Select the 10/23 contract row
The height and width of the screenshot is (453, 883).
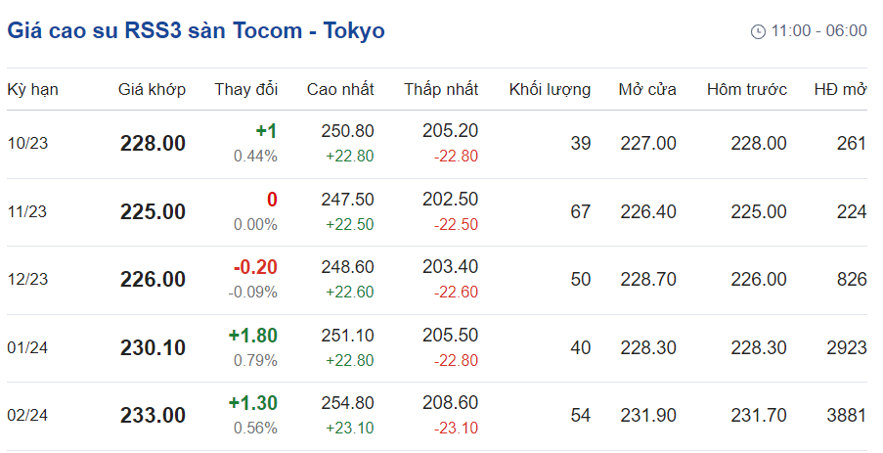tap(27, 144)
